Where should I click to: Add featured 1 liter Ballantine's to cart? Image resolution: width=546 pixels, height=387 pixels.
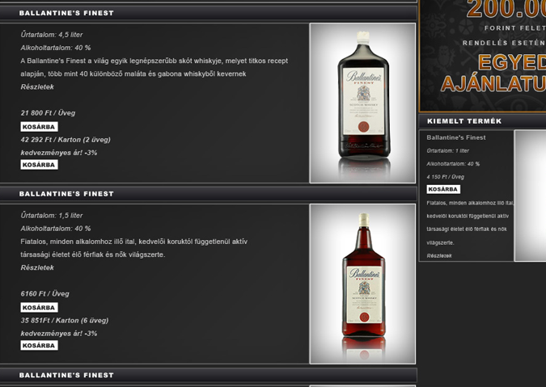tap(443, 189)
